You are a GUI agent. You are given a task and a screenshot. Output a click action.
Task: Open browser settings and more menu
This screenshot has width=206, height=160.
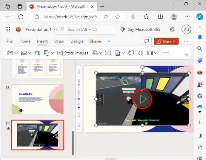click(x=187, y=17)
